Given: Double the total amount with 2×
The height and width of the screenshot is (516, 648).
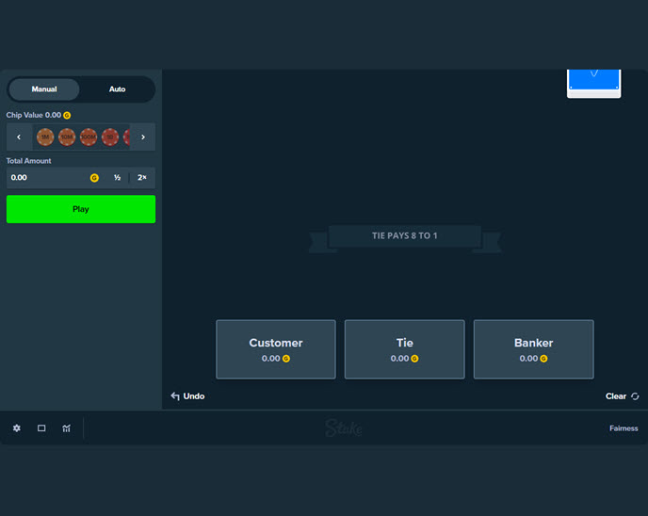Looking at the screenshot, I should point(142,177).
